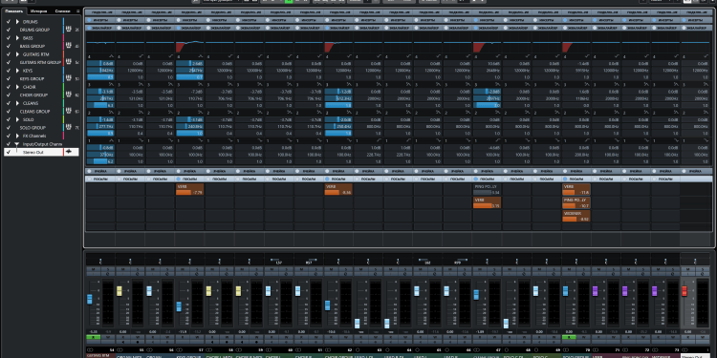Expand the BASS folder
The image size is (717, 358).
[x=17, y=38]
